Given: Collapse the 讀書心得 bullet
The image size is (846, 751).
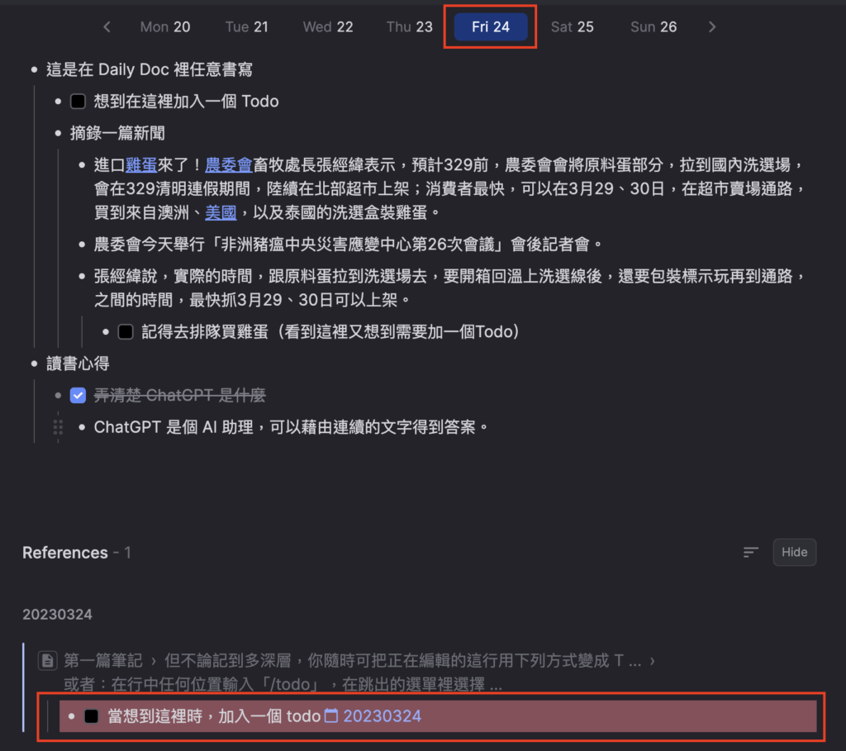Looking at the screenshot, I should 34,364.
